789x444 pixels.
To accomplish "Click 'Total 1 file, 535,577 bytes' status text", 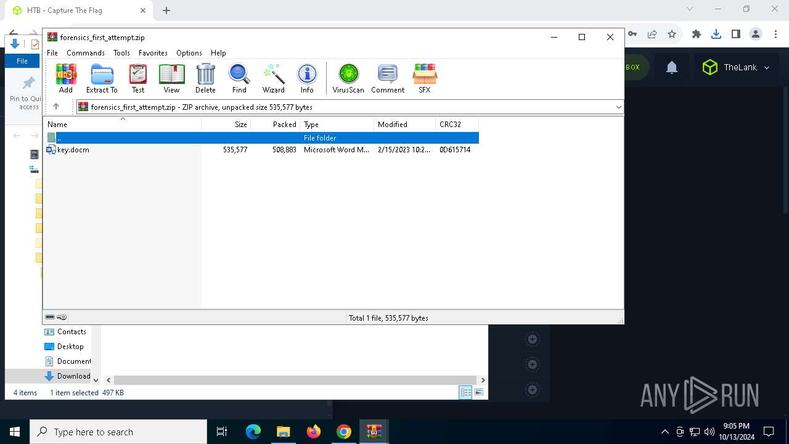I will [388, 318].
